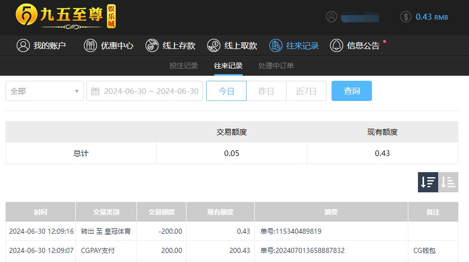
Task: Click the 交易额度 table column header
Action: [x=162, y=212]
